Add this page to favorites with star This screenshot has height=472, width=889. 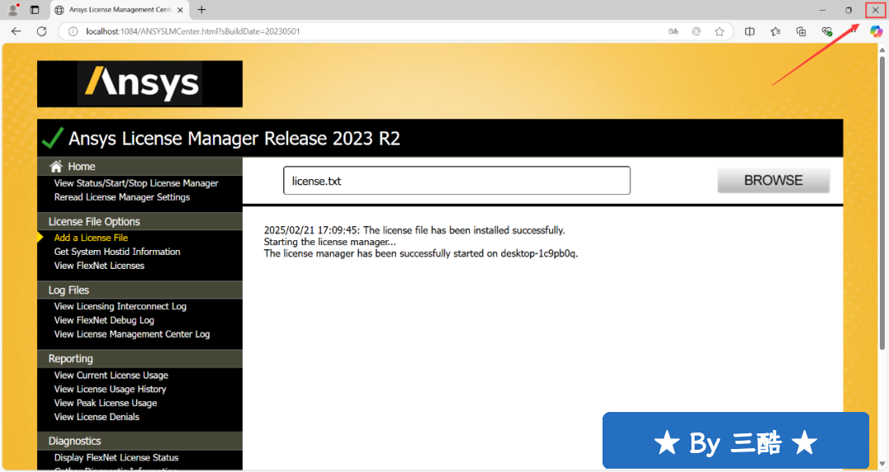click(719, 32)
